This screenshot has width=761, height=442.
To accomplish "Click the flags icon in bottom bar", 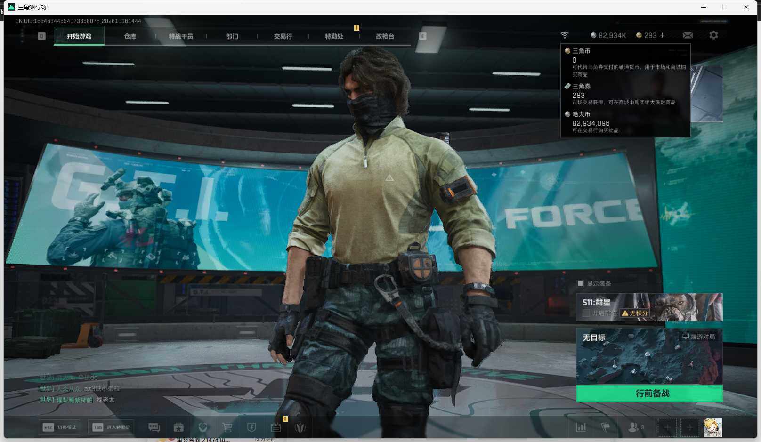I will click(606, 427).
